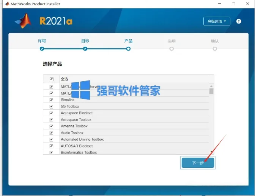Select the Aerospace Toolbox row text
This screenshot has height=196, width=255.
(x=76, y=120)
